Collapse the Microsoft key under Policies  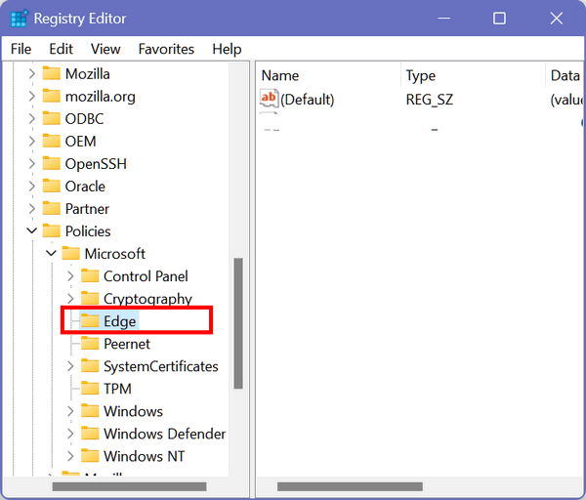point(51,253)
